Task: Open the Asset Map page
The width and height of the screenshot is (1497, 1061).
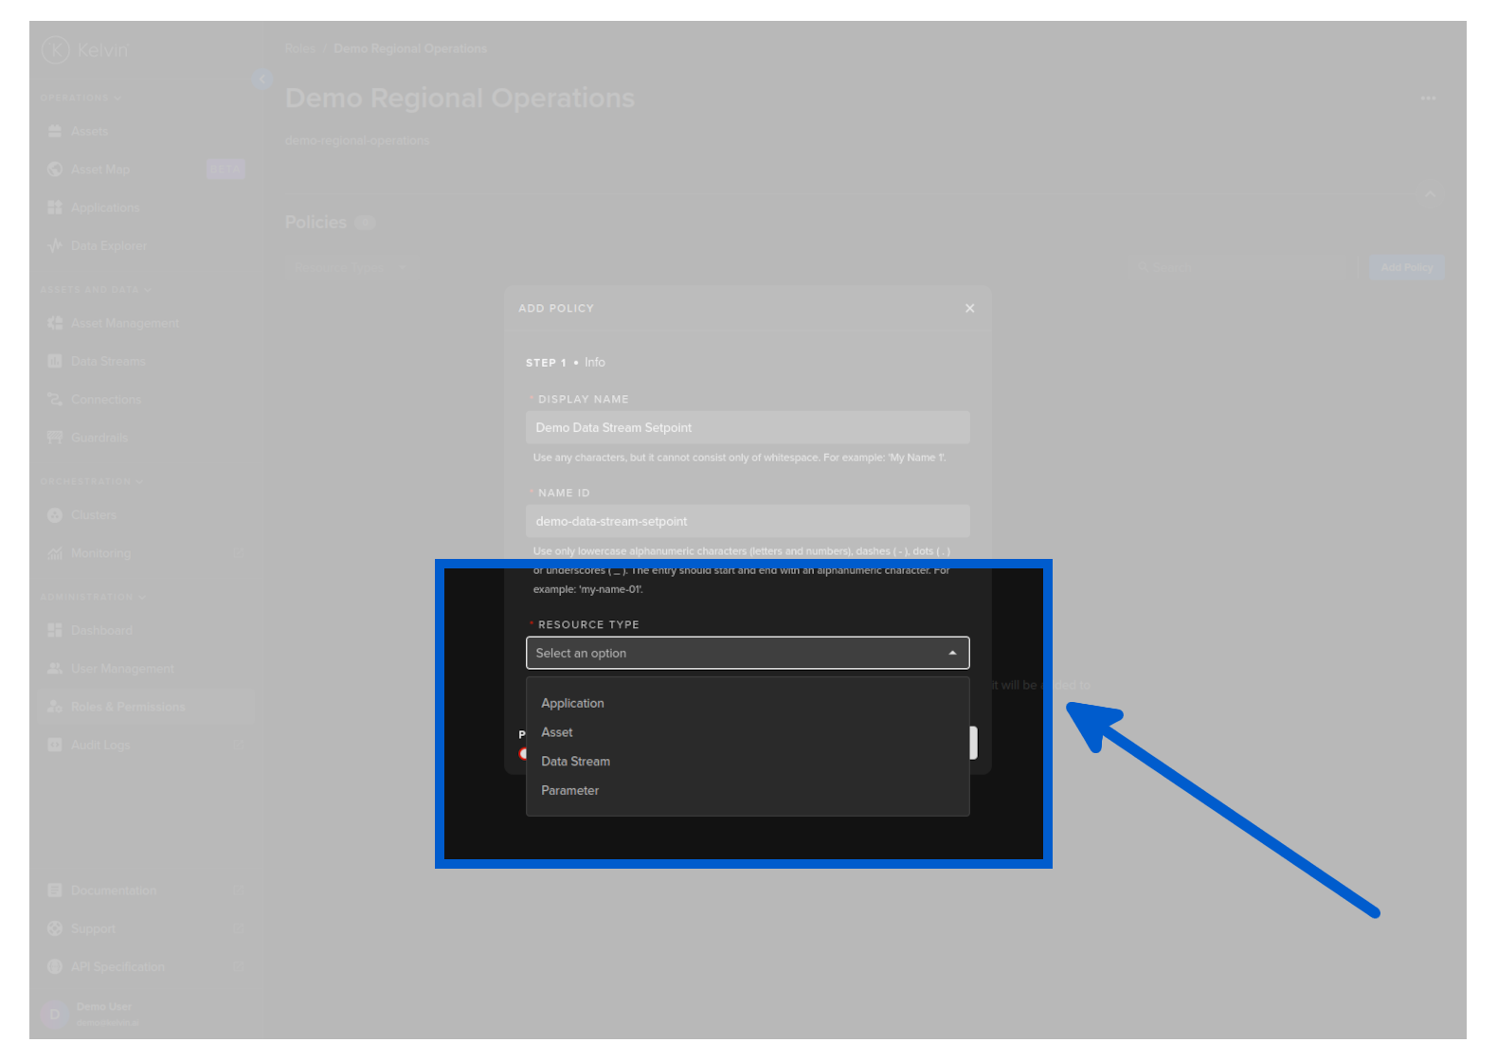Action: pos(99,170)
